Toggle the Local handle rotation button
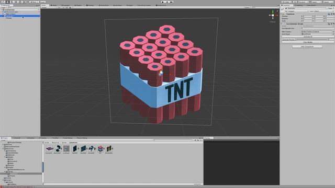335x188 pixels. pyautogui.click(x=41, y=2)
